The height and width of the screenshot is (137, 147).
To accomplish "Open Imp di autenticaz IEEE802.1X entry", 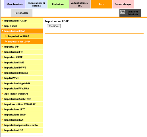I will pos(22,104).
